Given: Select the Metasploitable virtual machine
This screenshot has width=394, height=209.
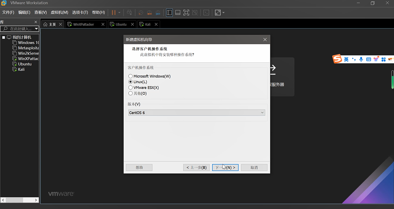Looking at the screenshot, I should [x=28, y=48].
